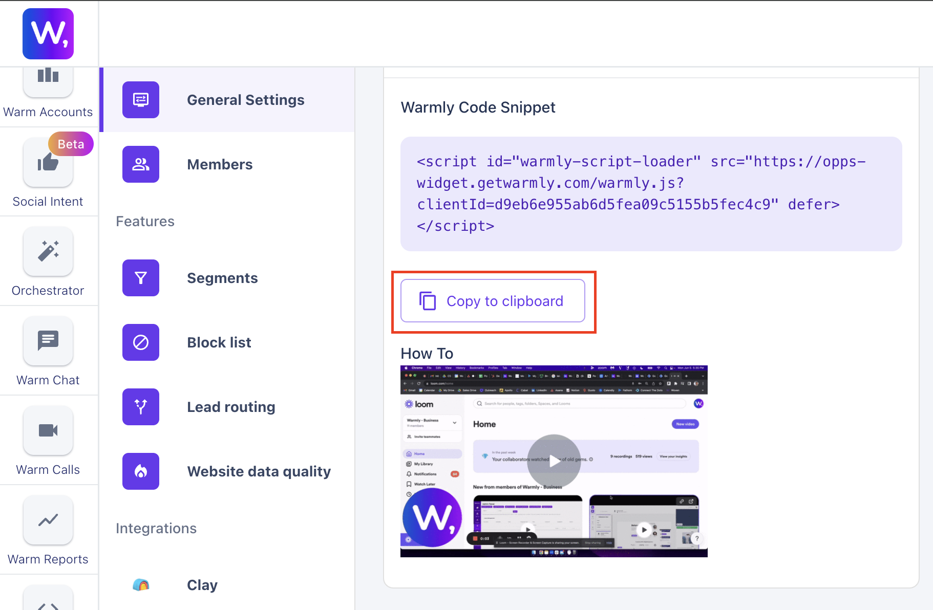Click the Members people icon
Image resolution: width=933 pixels, height=610 pixels.
(141, 164)
